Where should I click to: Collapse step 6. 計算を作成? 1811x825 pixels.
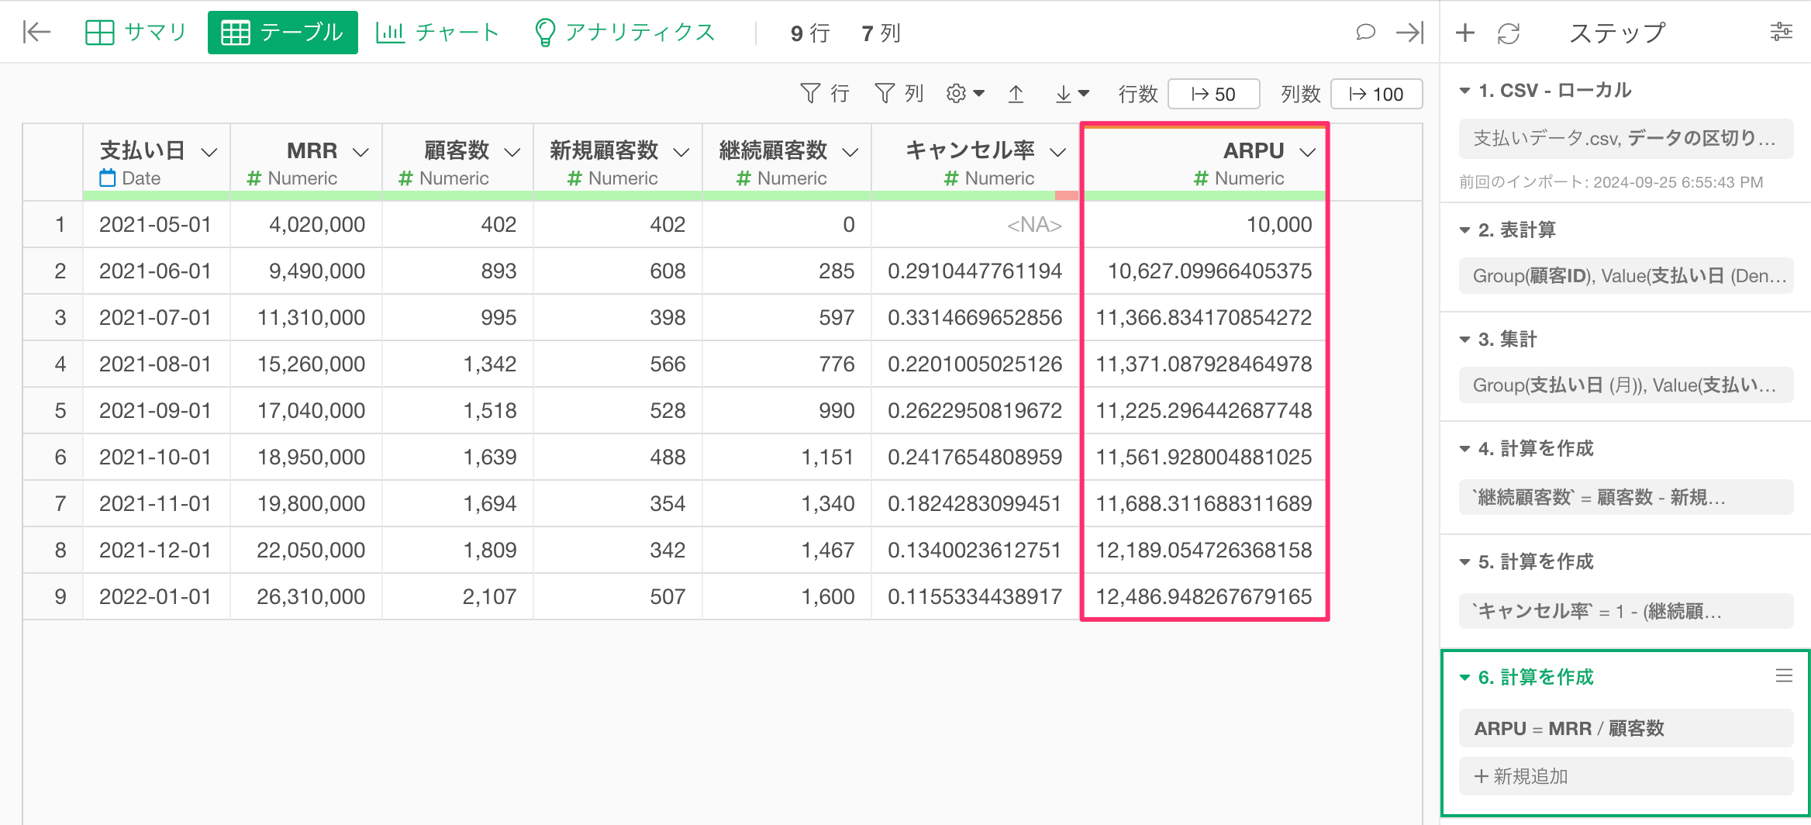(x=1464, y=678)
